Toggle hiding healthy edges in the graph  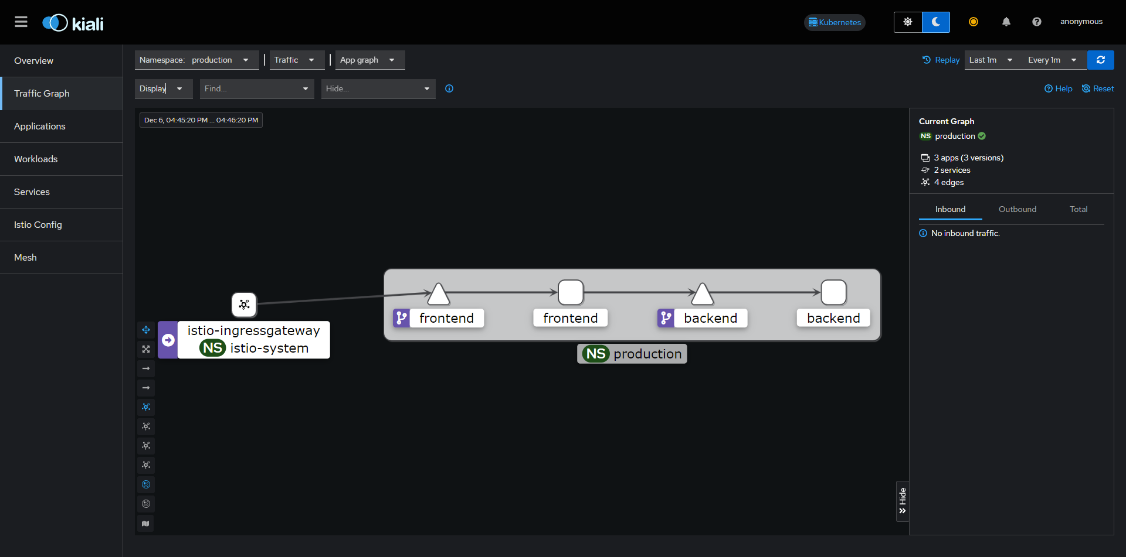coord(145,368)
